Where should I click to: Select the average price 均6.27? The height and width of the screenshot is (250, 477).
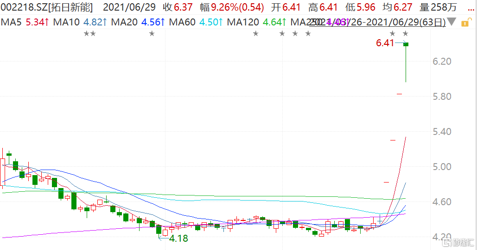pyautogui.click(x=397, y=7)
